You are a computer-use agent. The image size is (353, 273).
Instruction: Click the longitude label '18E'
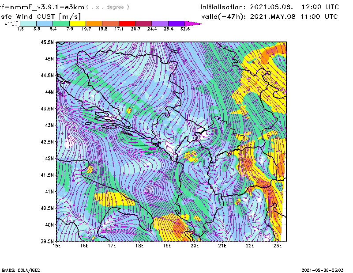pyautogui.click(x=139, y=246)
